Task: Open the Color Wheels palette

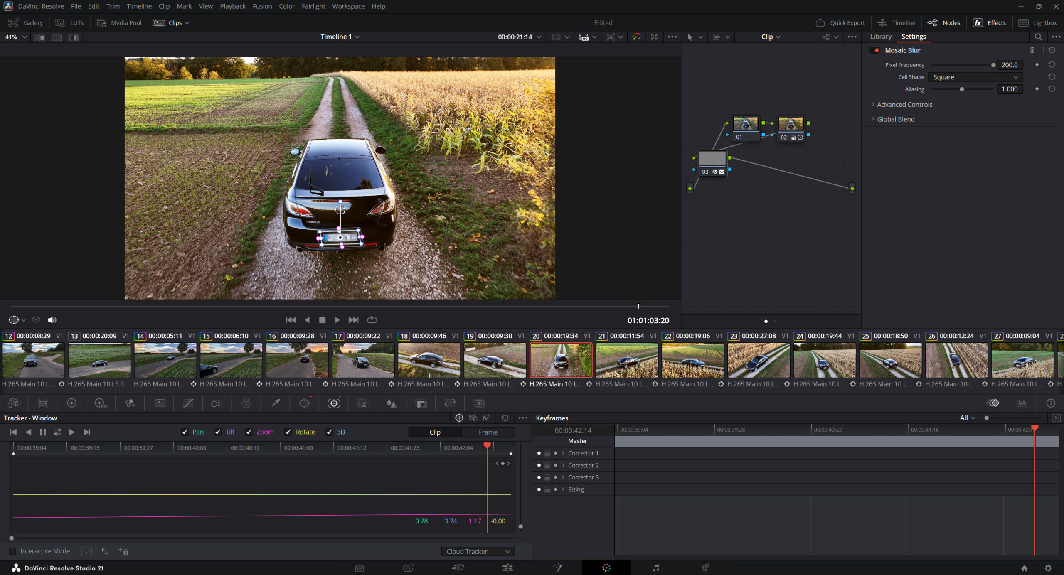Action: point(71,403)
